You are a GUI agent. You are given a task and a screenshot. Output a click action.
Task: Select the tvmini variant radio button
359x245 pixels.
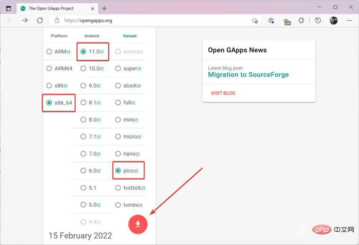[118, 205]
